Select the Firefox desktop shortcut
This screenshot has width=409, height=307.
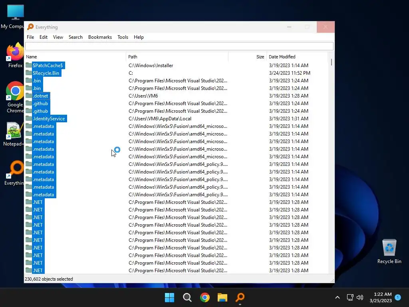(15, 55)
